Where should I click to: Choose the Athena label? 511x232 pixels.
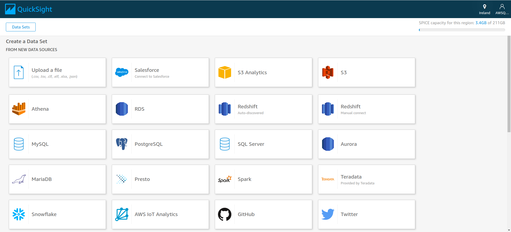point(40,109)
